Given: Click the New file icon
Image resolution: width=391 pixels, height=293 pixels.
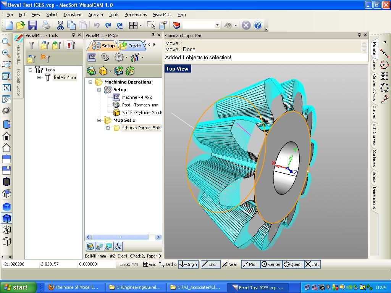Looking at the screenshot, I should click(9, 25).
